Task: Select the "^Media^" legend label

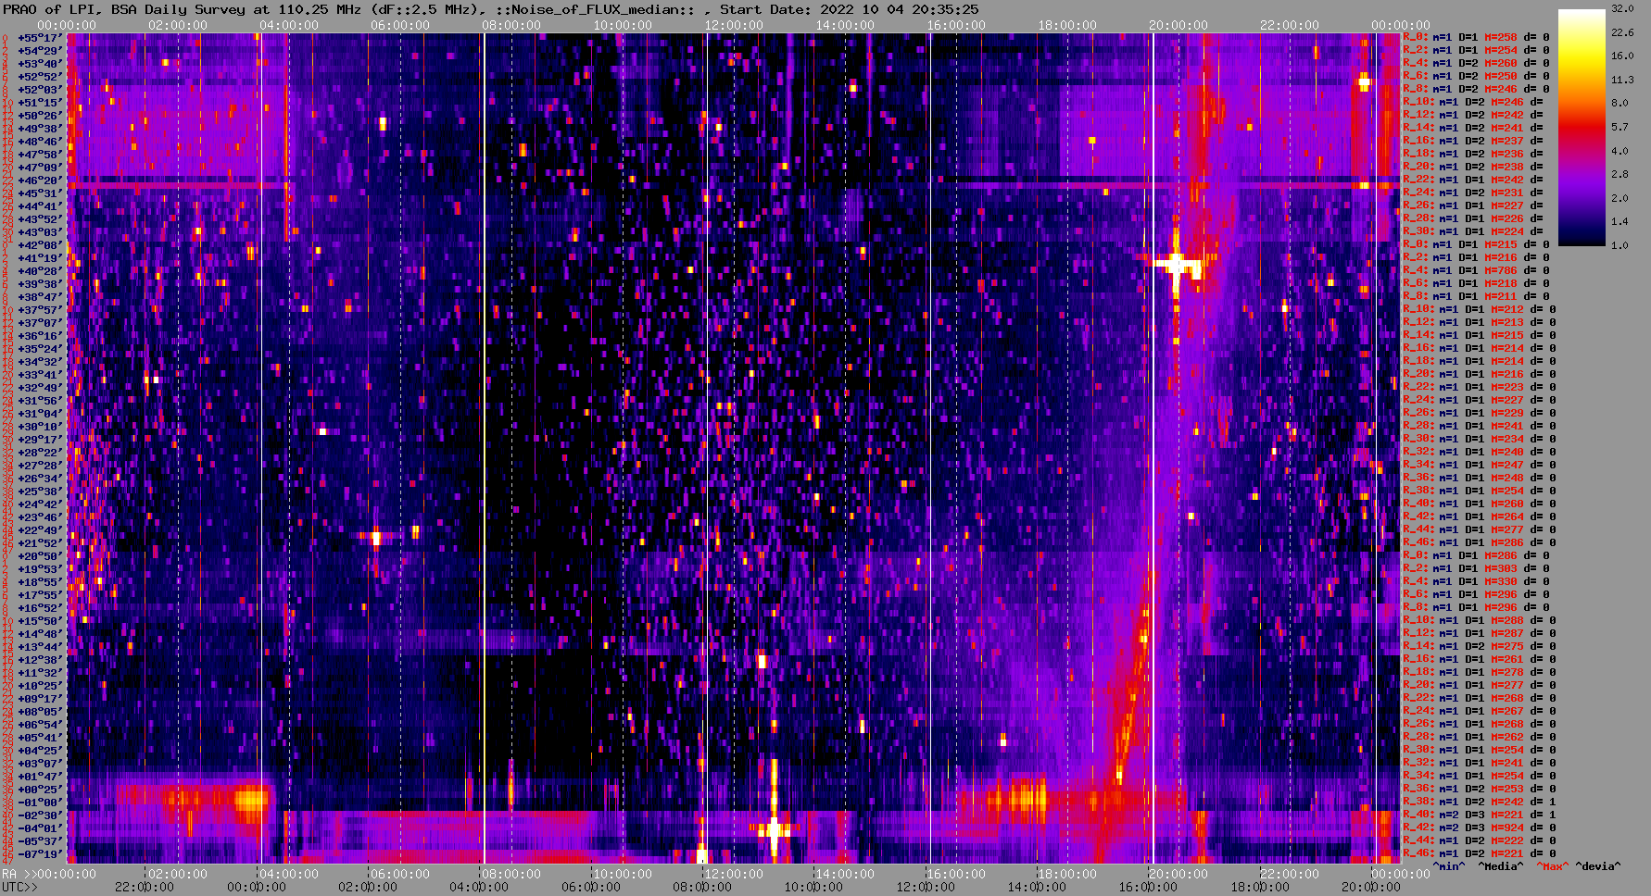Action: coord(1500,866)
